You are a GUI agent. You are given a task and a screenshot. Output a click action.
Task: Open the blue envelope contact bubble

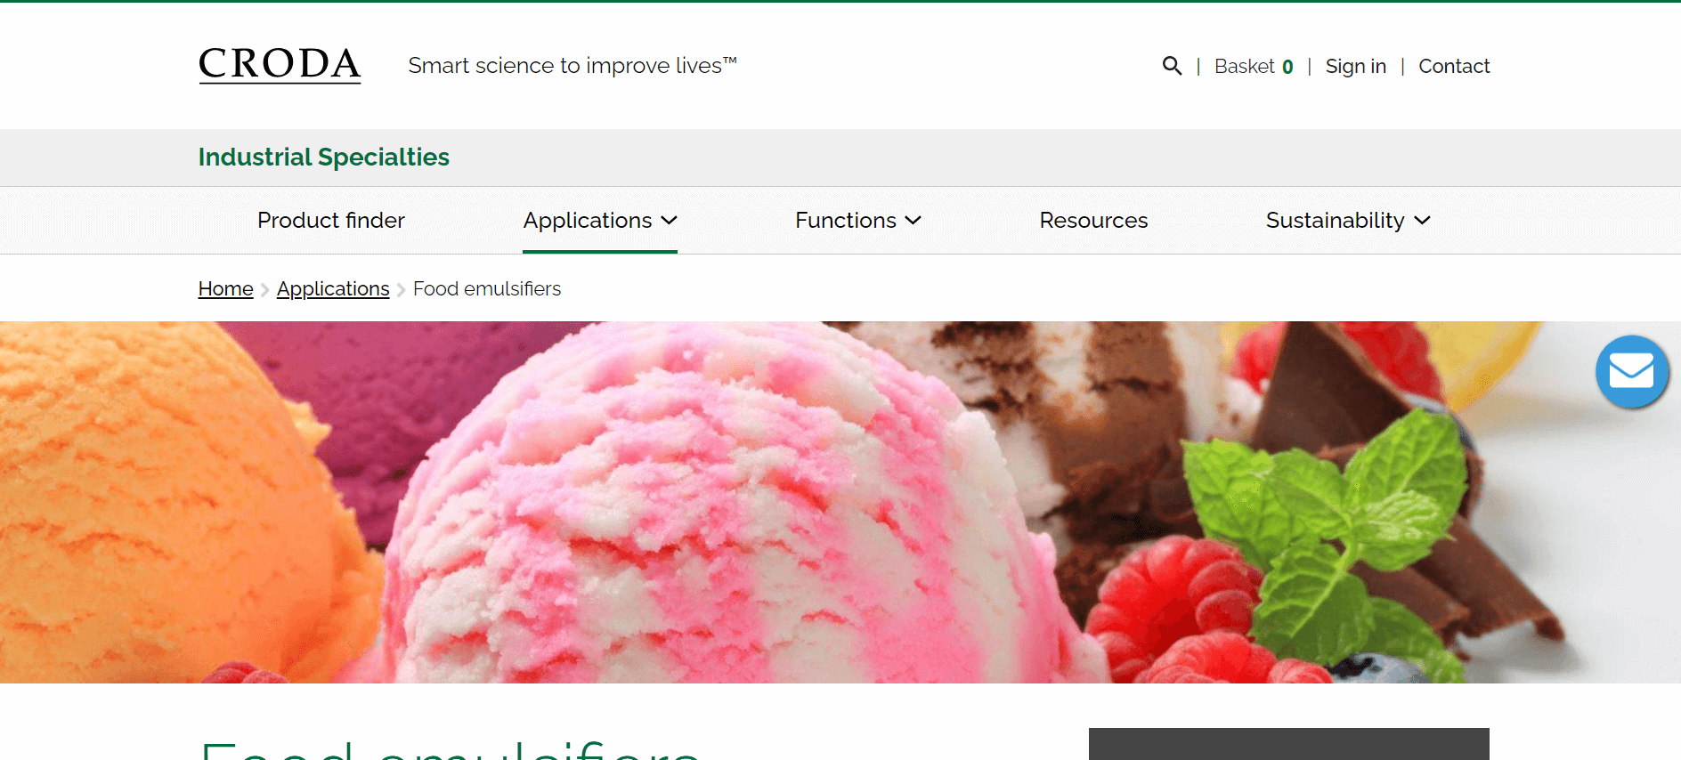1631,371
